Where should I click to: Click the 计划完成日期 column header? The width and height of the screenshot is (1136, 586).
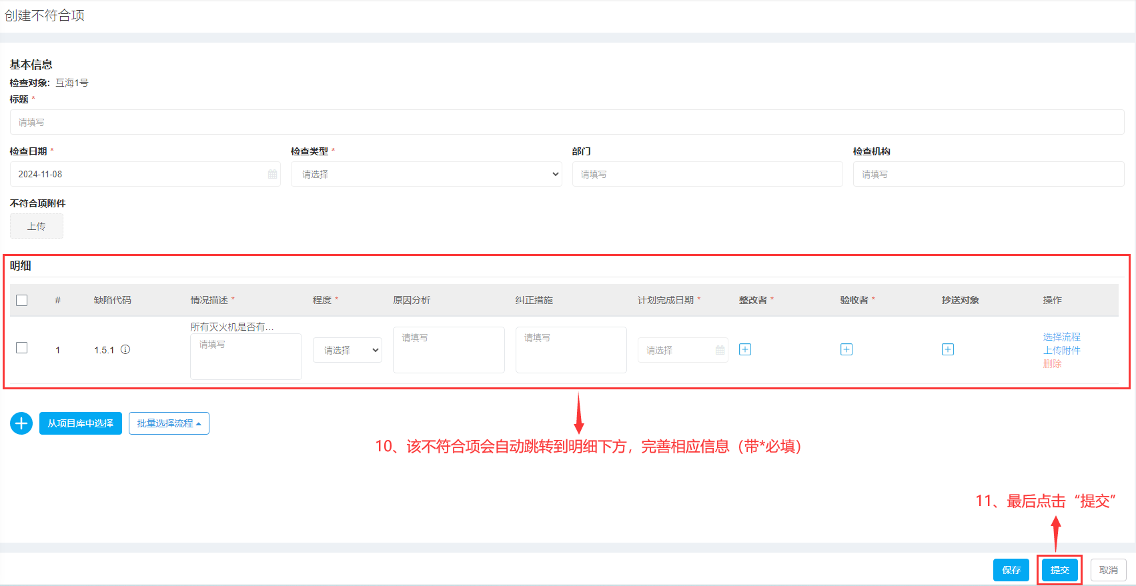click(x=666, y=300)
